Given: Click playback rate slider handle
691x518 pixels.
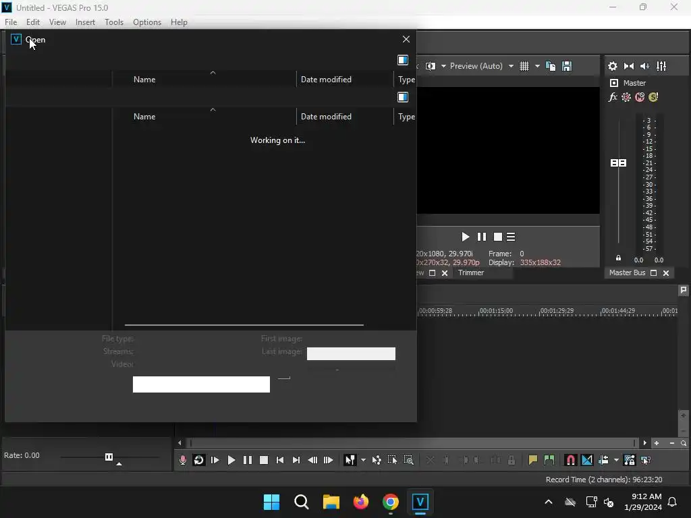Looking at the screenshot, I should coord(109,457).
